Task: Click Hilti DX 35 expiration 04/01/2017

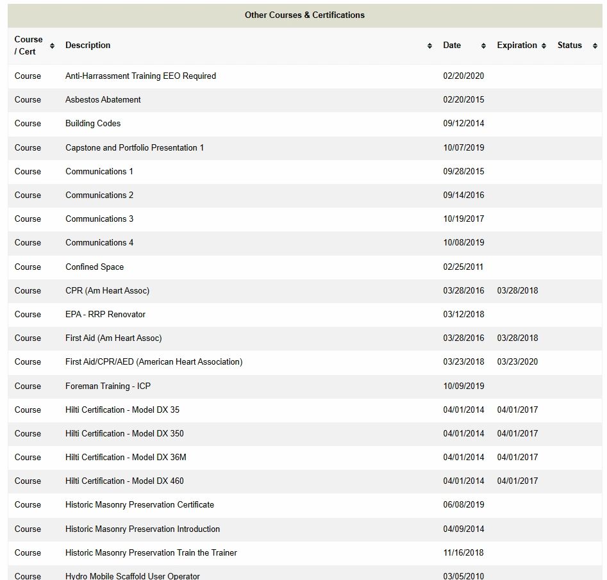Action: click(x=517, y=410)
